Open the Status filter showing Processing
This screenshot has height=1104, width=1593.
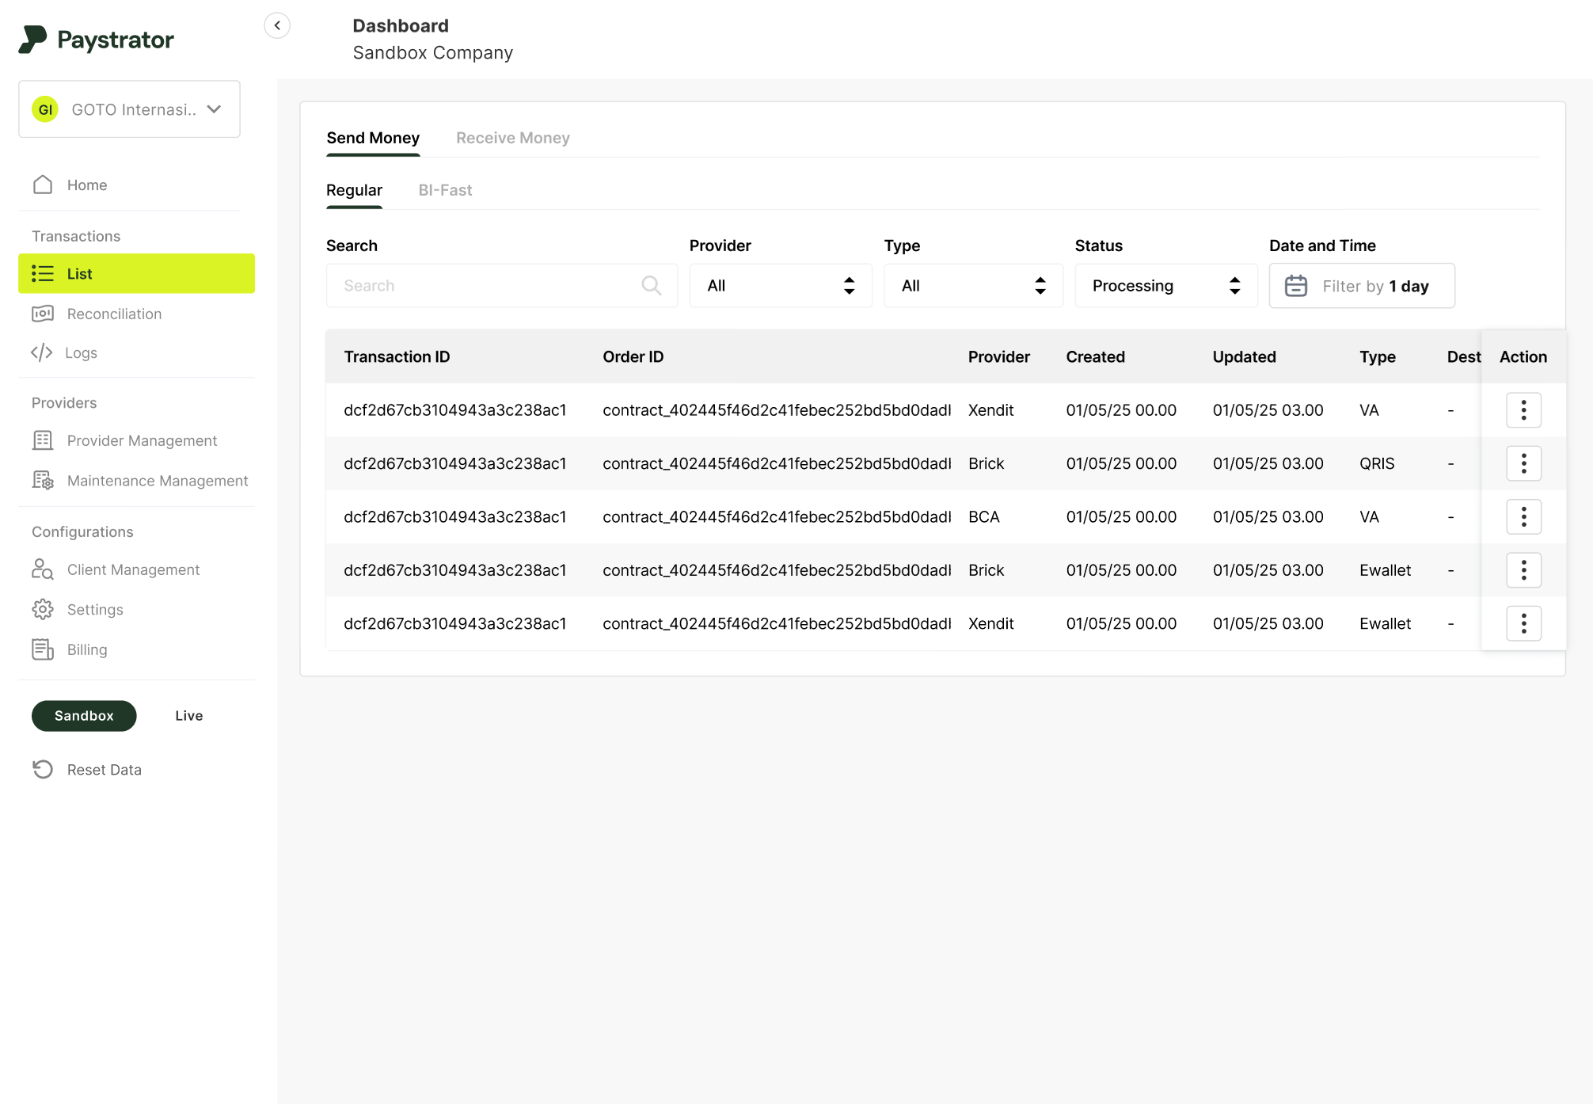(x=1166, y=285)
